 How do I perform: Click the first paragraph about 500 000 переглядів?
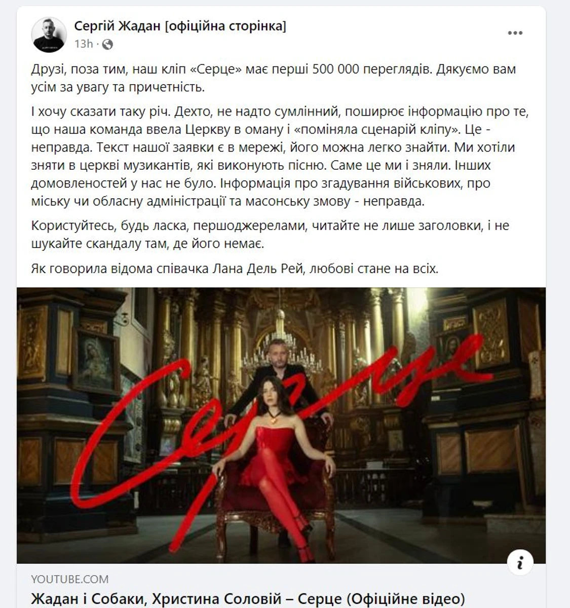(274, 78)
